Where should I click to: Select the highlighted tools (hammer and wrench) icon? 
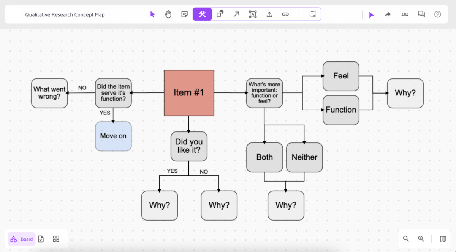click(202, 14)
